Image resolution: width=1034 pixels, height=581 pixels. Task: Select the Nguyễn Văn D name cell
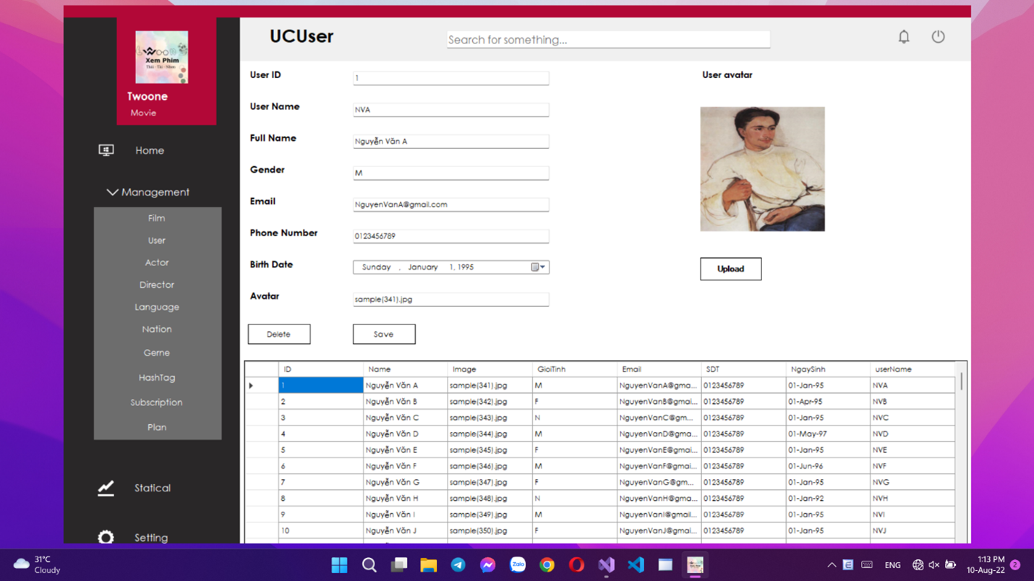(x=405, y=434)
